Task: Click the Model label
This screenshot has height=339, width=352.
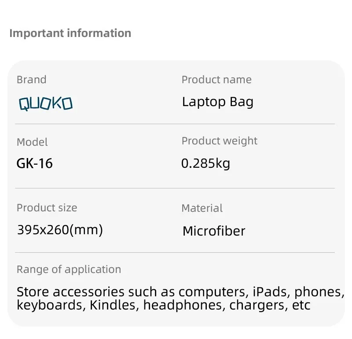Action: coord(32,142)
